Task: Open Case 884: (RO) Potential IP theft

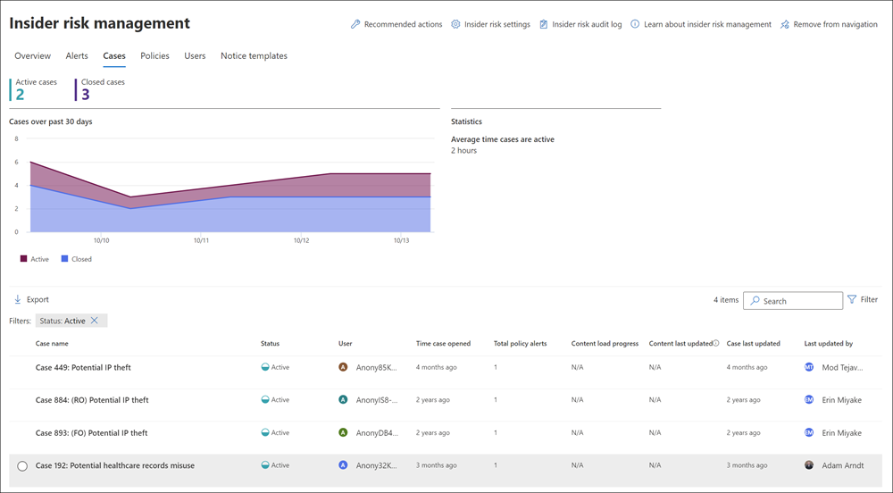Action: pos(92,400)
